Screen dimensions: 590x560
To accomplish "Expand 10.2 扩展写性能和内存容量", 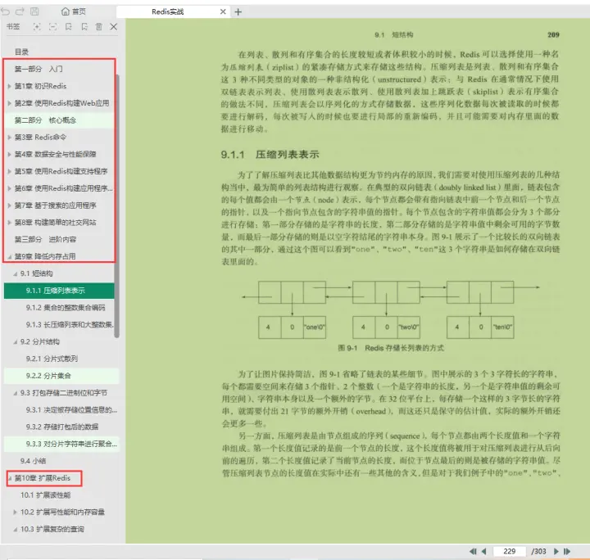I will pos(15,512).
